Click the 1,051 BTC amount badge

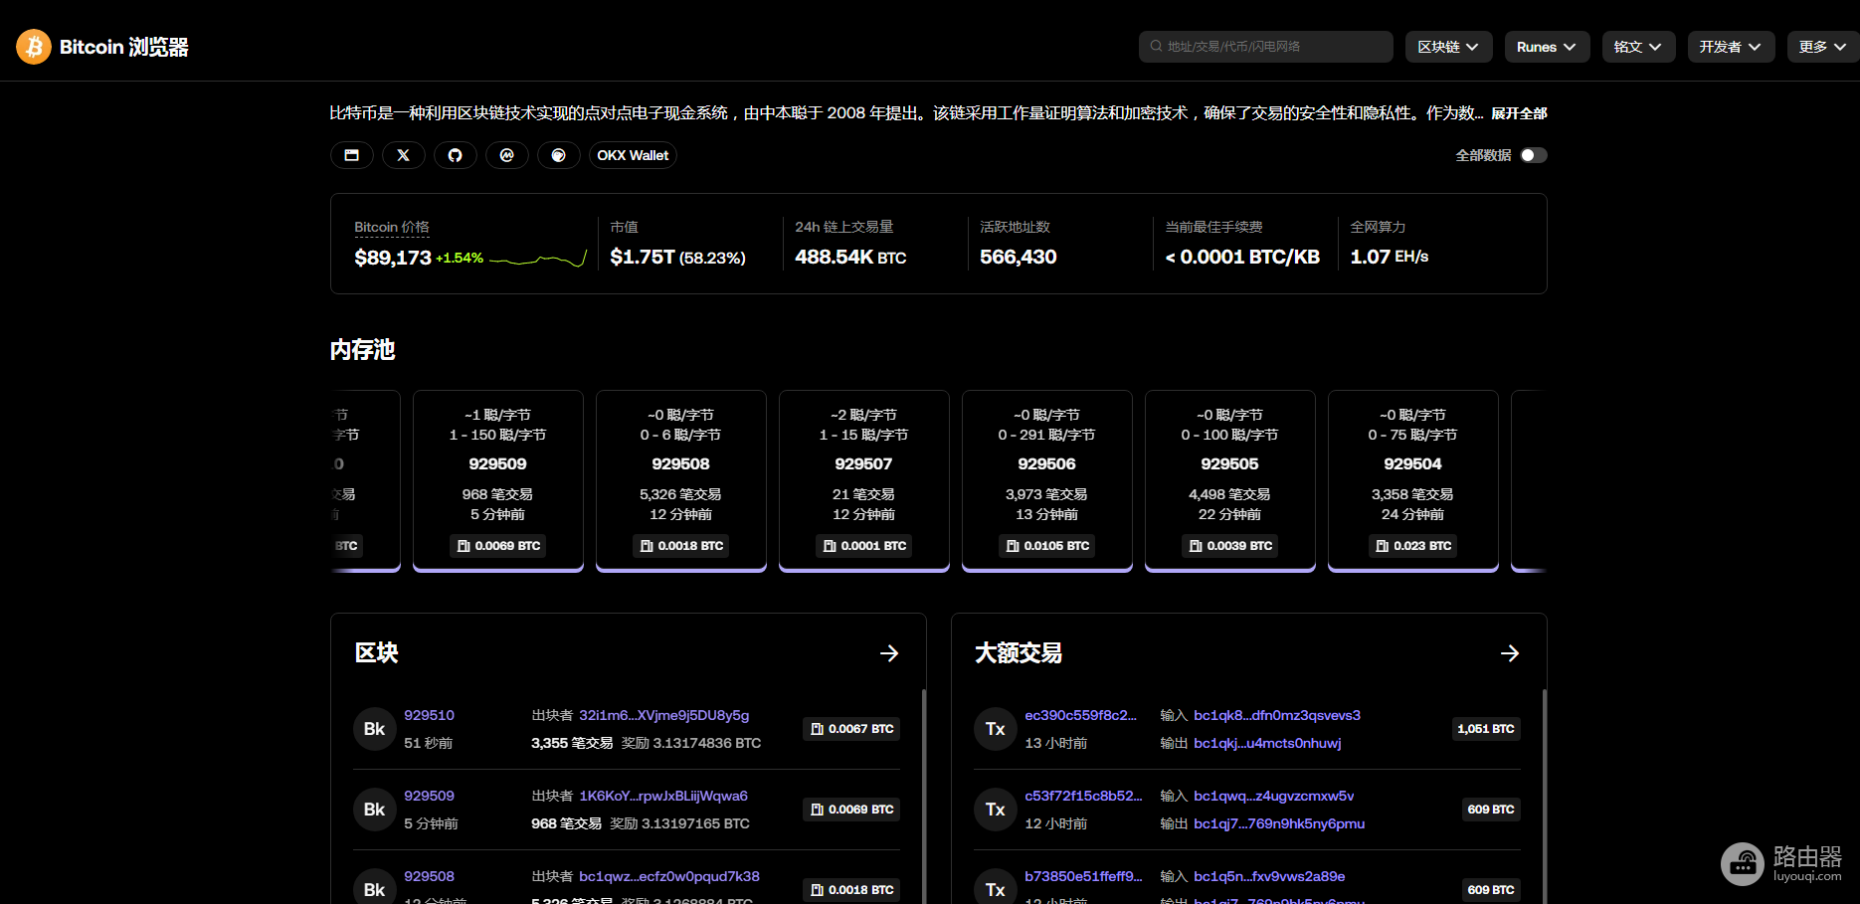pos(1486,729)
